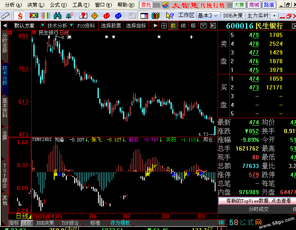Click the play arrow in chart toolbar
Screen dimensions: 296x230
pyautogui.click(x=156, y=26)
